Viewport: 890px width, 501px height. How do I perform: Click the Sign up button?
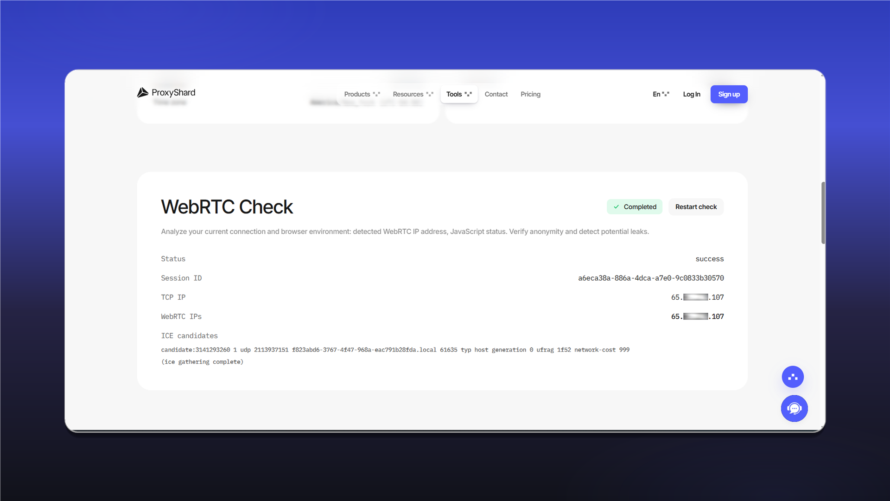729,94
